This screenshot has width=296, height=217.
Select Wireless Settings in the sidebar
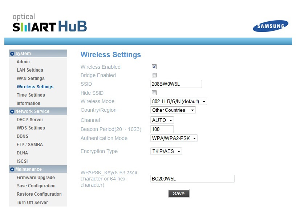[x=35, y=87]
